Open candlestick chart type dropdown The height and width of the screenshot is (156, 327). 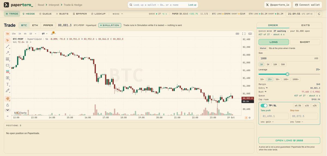tap(45, 34)
